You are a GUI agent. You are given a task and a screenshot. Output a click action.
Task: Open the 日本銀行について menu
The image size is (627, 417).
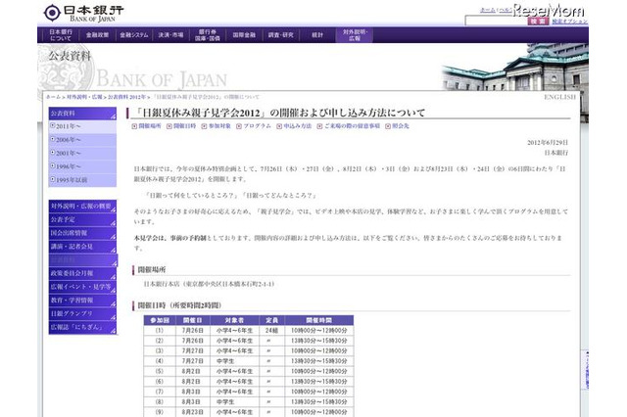tap(61, 35)
